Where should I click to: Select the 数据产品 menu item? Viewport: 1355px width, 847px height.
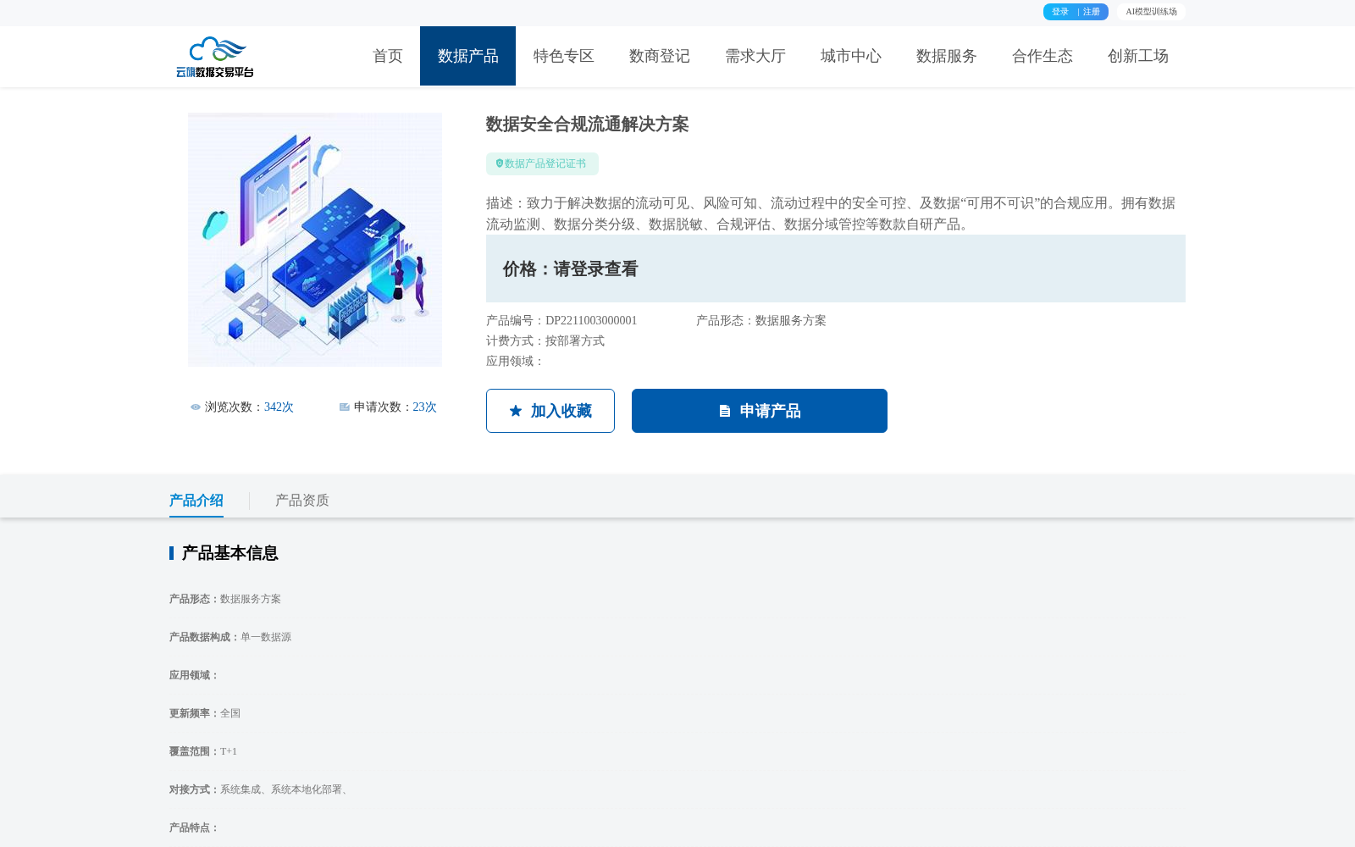pos(467,56)
